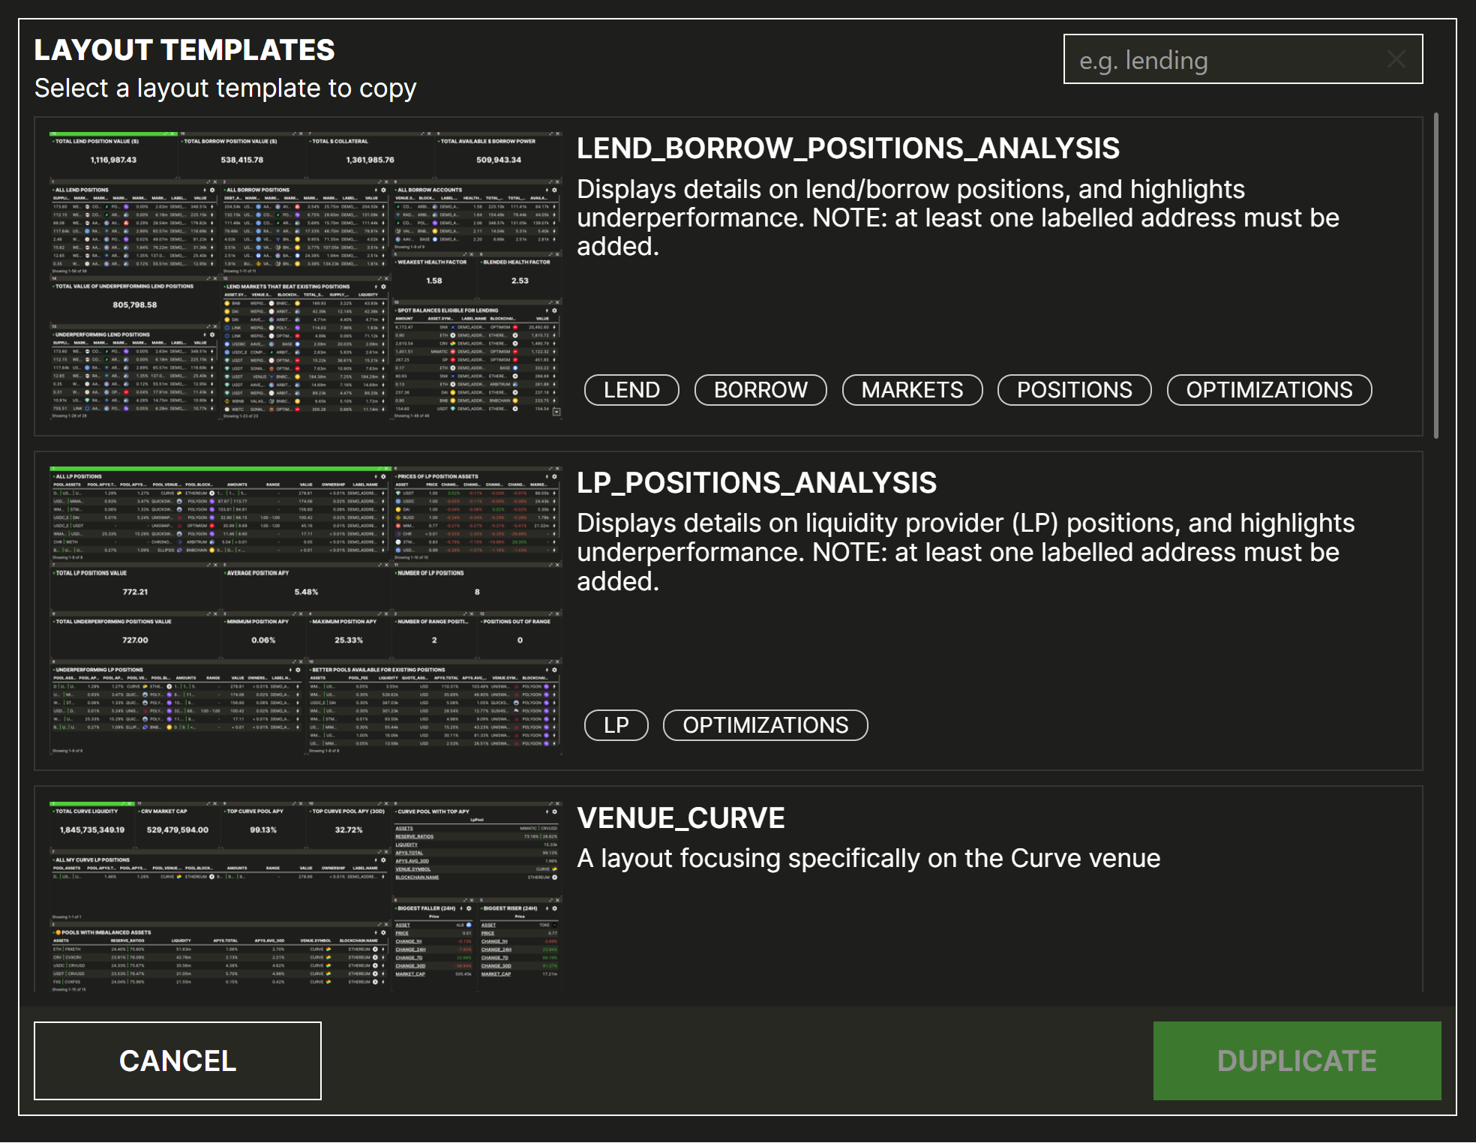
Task: Click the LP_POSITIONS_ANALYSIS template title
Action: (756, 483)
